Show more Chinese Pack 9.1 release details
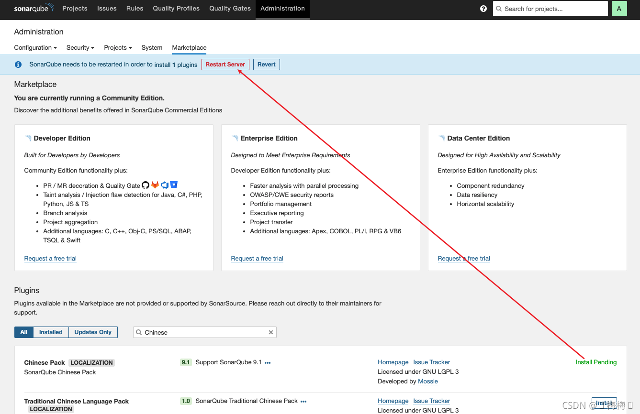The height and width of the screenshot is (414, 640). (268, 362)
